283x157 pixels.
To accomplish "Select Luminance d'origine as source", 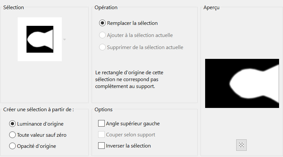I will tap(13, 124).
